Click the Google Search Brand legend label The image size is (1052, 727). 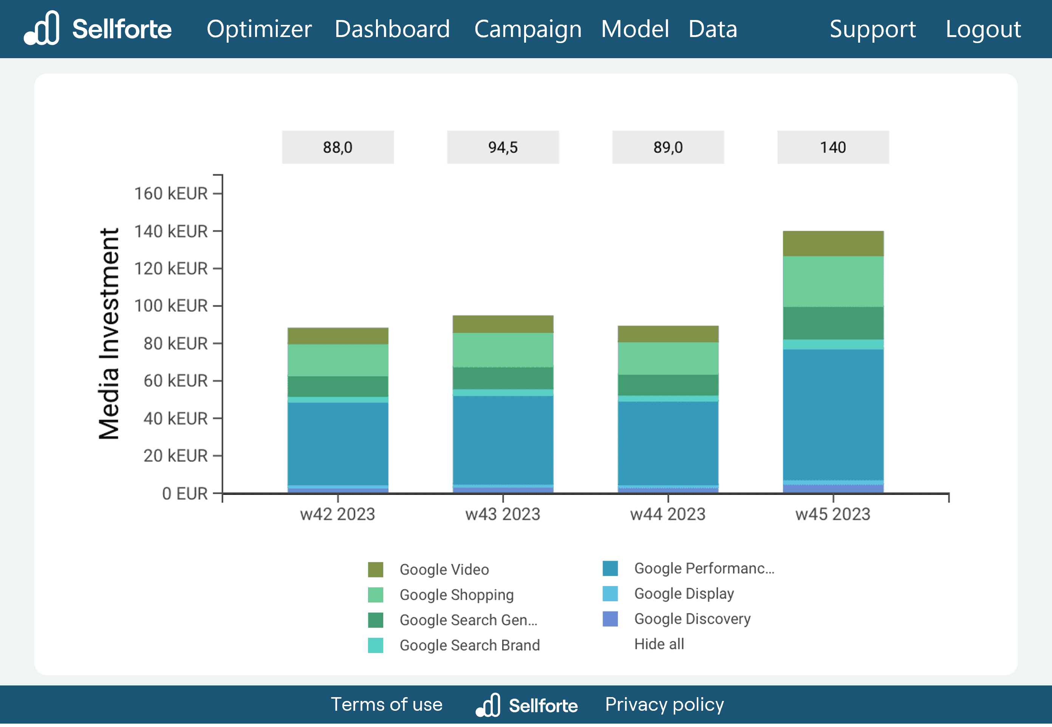(469, 645)
